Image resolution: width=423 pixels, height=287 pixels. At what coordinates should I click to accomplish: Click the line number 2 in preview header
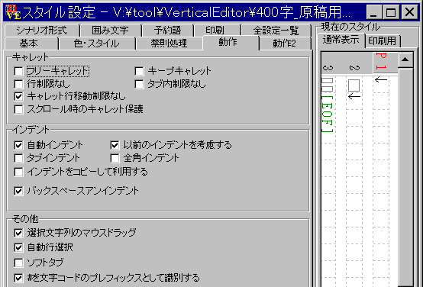coord(354,68)
